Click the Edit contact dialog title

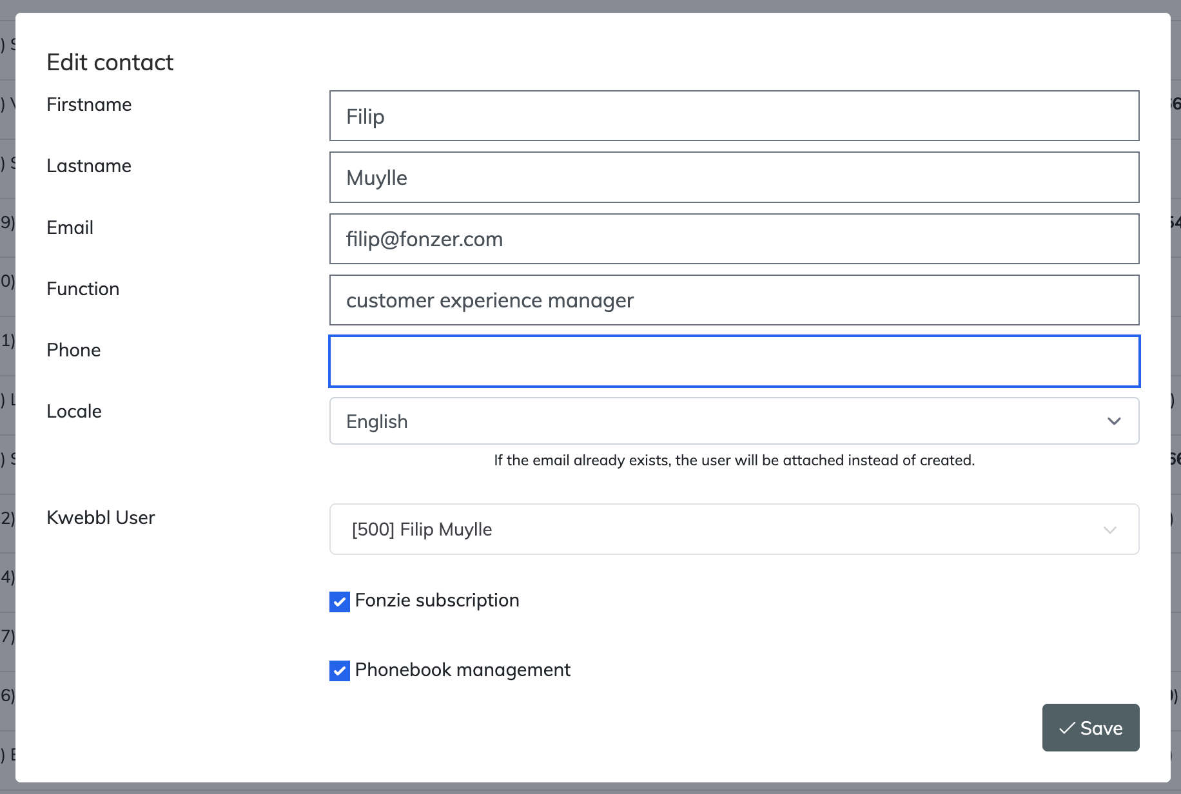(110, 63)
